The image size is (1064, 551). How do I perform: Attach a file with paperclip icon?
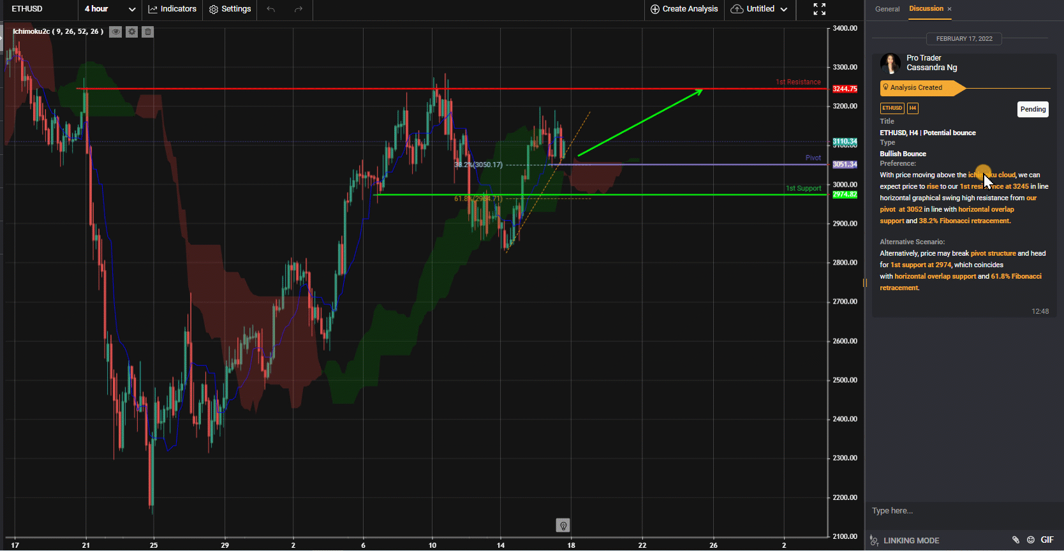pos(1016,540)
